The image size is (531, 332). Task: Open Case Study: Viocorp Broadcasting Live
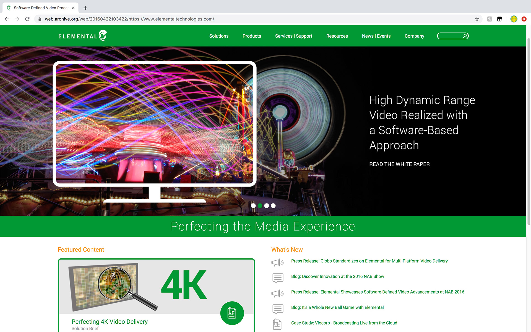coord(344,323)
